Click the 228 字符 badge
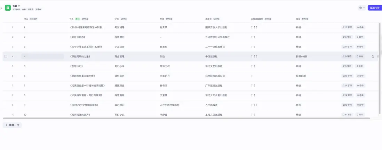Image resolution: width=382 pixels, height=150 pixels. coord(347,27)
